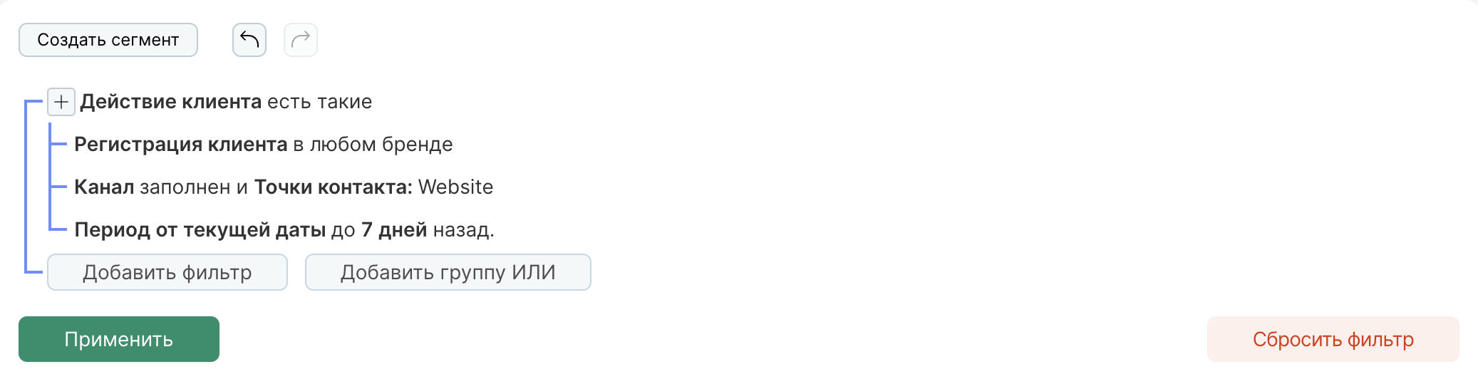The width and height of the screenshot is (1478, 379).
Task: Add a new filter via Добавить фильтр
Action: point(167,272)
